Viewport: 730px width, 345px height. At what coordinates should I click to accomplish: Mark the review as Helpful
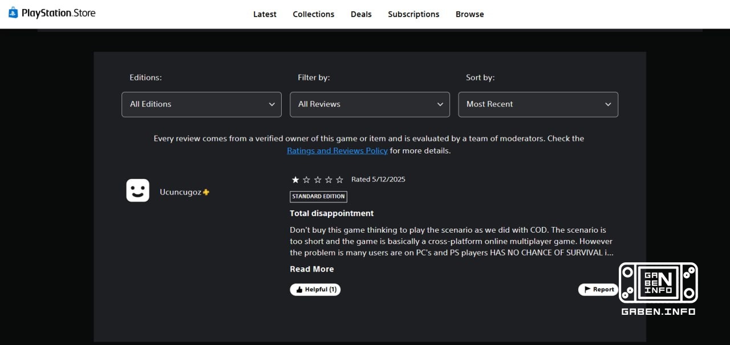click(315, 290)
